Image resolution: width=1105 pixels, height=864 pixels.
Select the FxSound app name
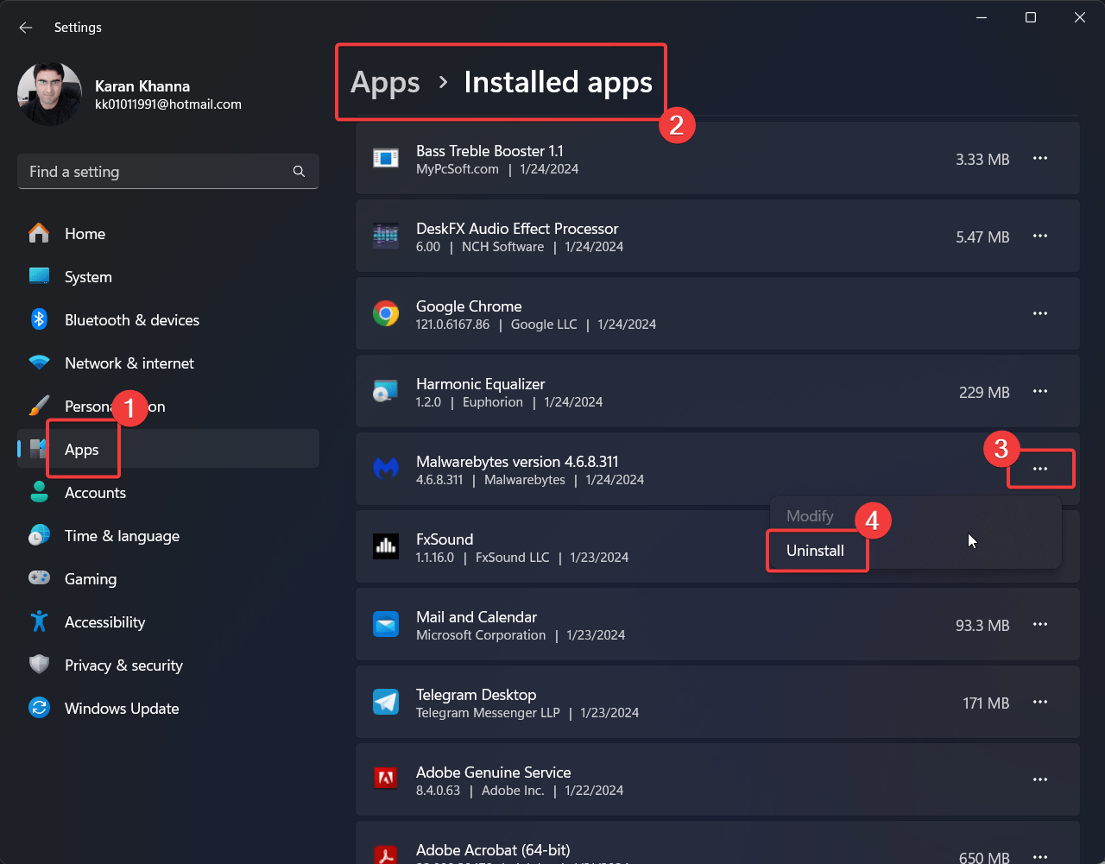[x=445, y=539]
